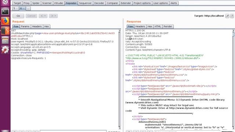Click 'Target: http://localhost' label
The width and height of the screenshot is (235, 132).
point(209,16)
